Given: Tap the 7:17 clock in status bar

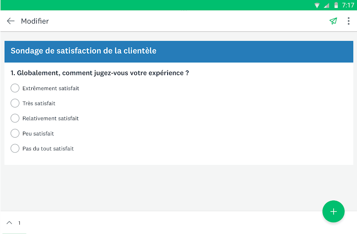Looking at the screenshot, I should [348, 5].
